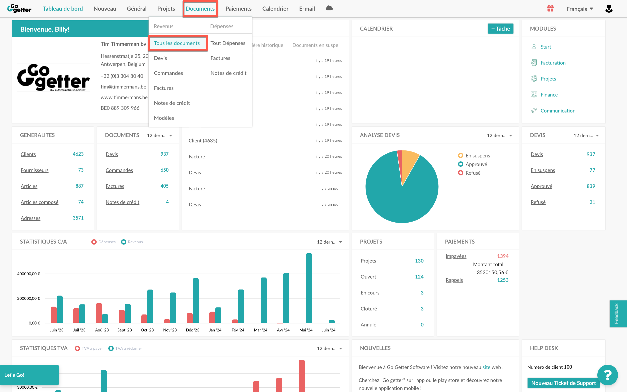The width and height of the screenshot is (627, 392).
Task: Click the Facturation module icon
Action: 534,63
